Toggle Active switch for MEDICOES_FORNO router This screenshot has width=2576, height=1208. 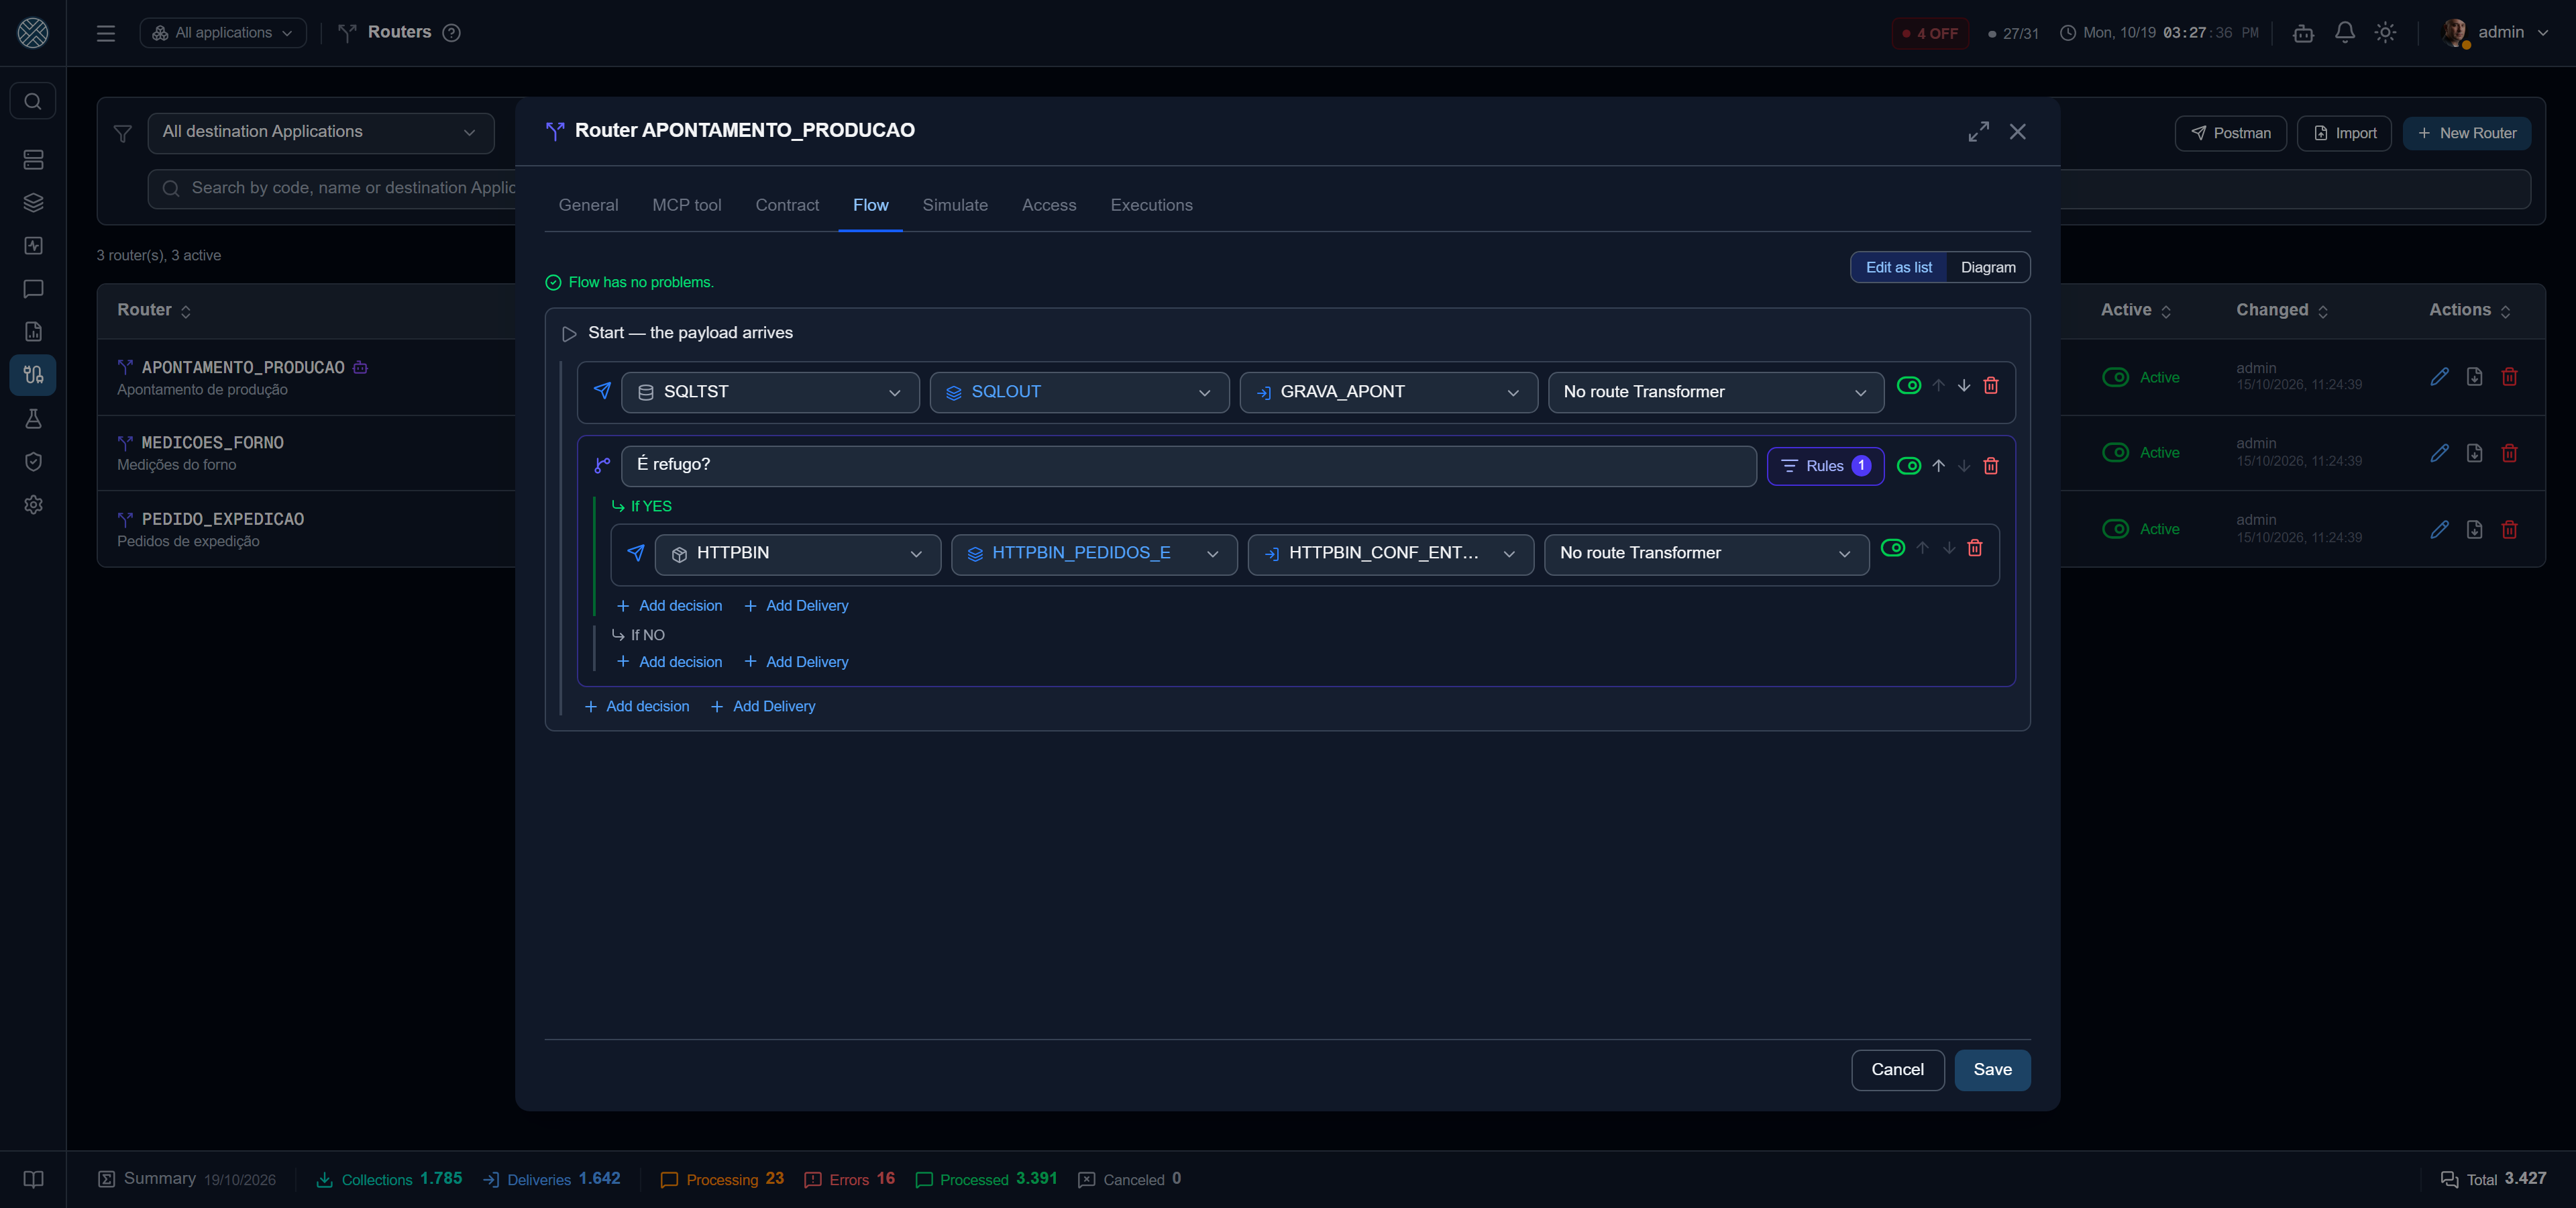pos(2115,453)
